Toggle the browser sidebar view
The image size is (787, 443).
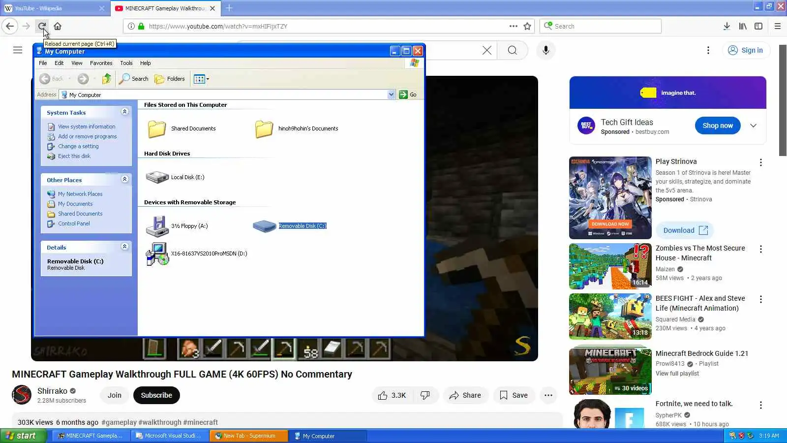[x=758, y=26]
